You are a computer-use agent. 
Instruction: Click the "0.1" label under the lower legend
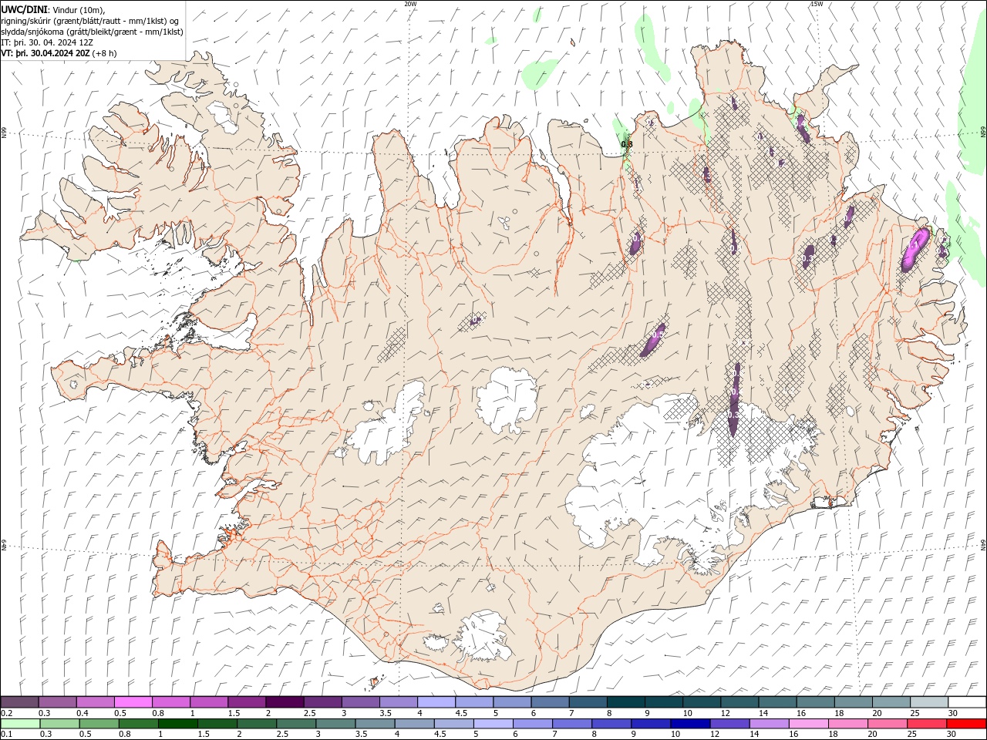[7, 734]
